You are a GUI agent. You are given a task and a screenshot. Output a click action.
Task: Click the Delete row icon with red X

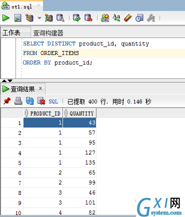click(41, 101)
